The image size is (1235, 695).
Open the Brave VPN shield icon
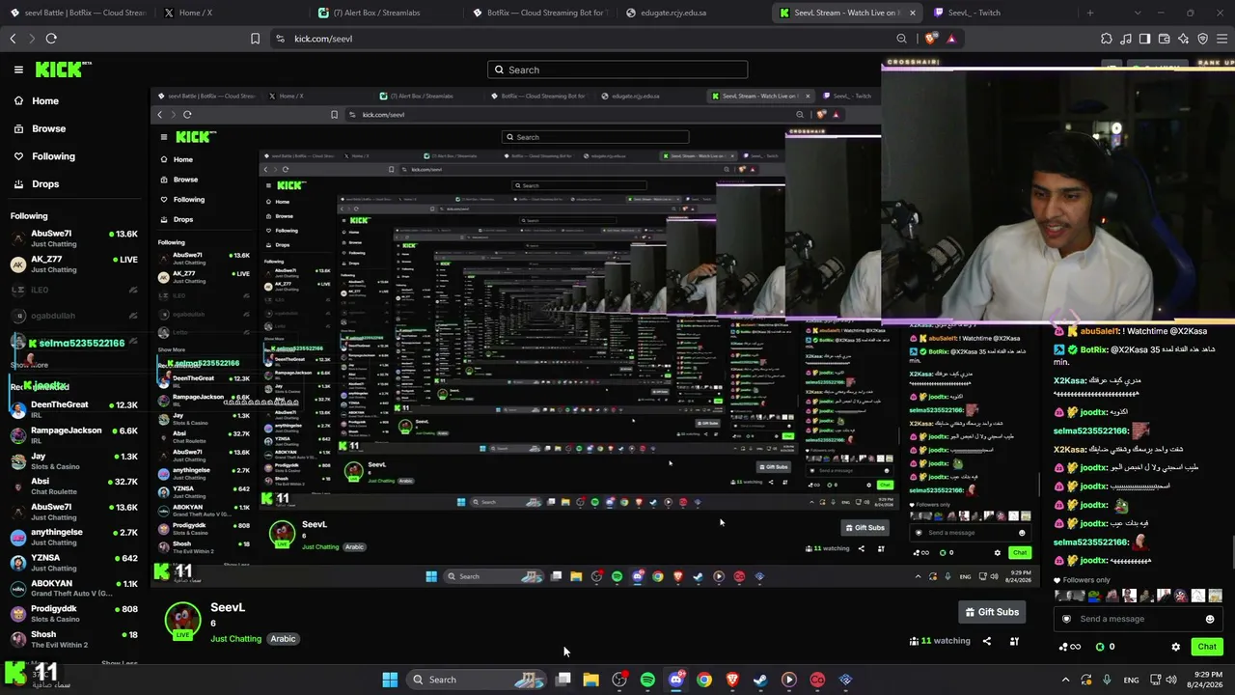coord(1202,39)
